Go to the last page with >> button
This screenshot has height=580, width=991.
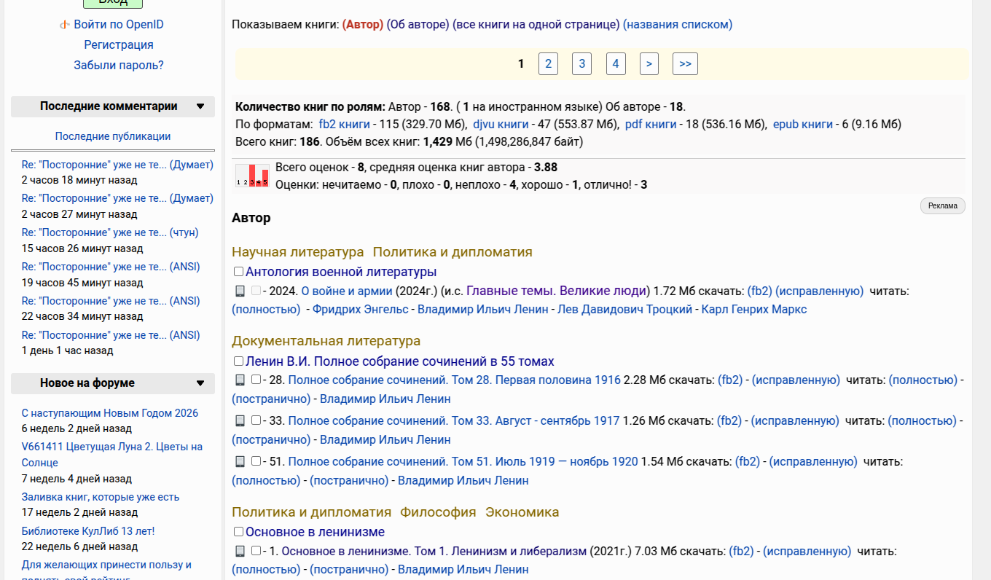click(685, 64)
